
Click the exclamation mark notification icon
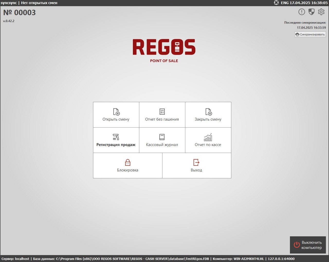tap(301, 12)
